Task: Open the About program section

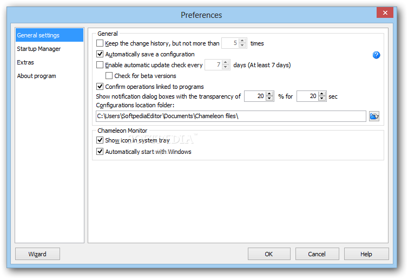Action: pos(36,76)
